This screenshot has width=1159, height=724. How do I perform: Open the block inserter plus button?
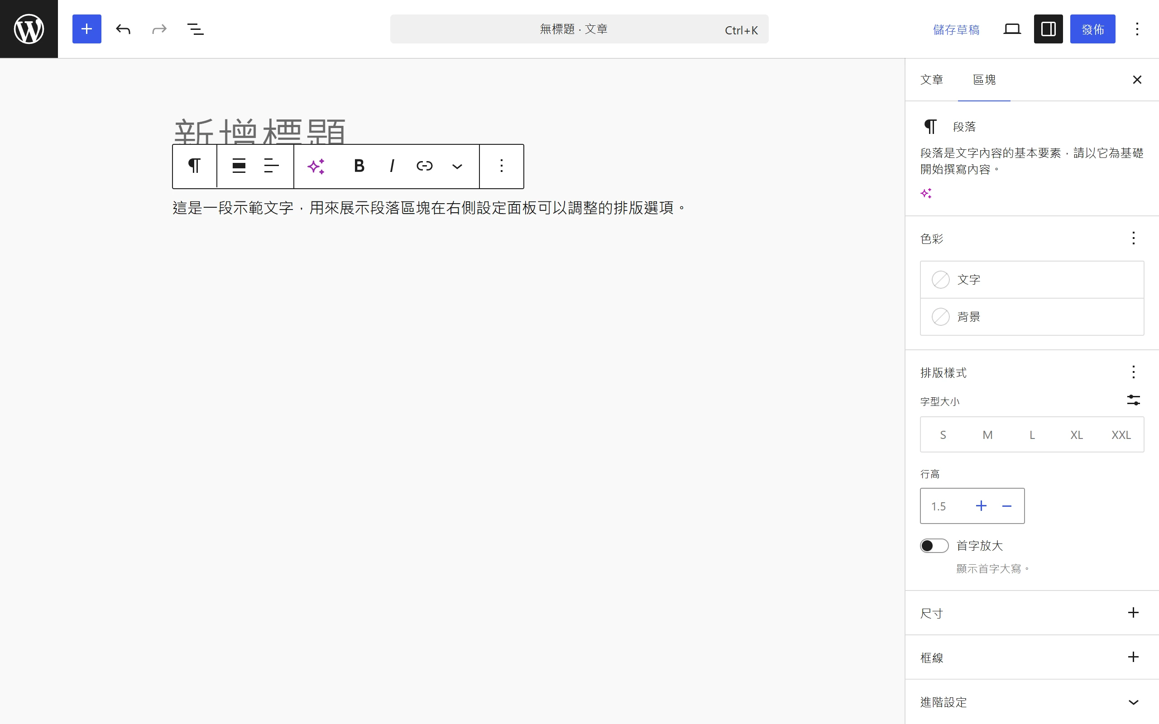click(x=86, y=29)
